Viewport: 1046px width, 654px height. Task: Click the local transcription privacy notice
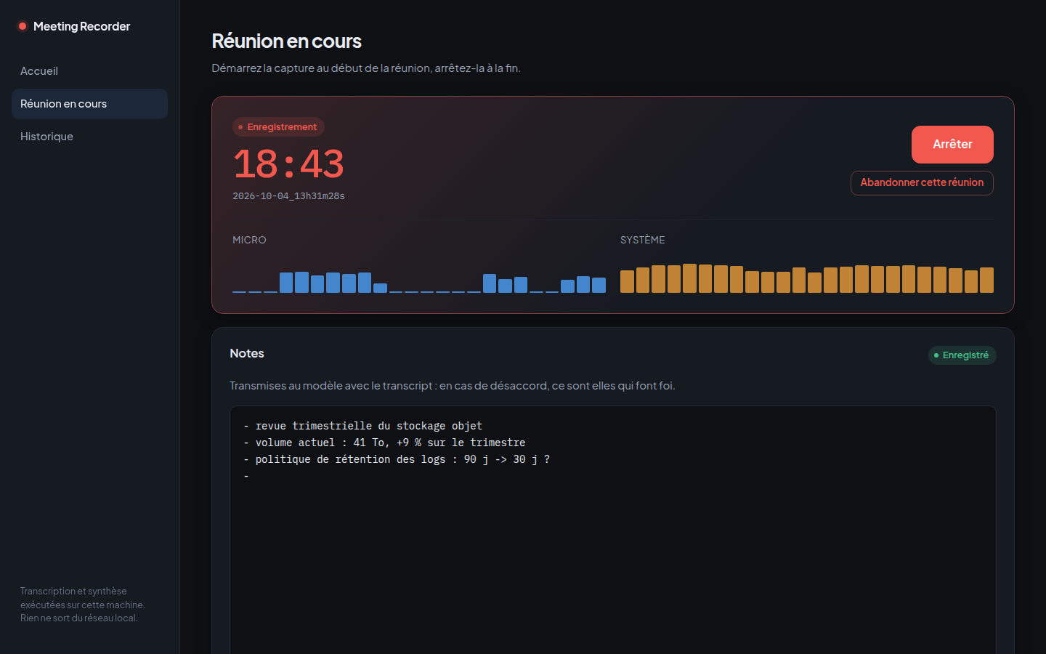[x=83, y=605]
